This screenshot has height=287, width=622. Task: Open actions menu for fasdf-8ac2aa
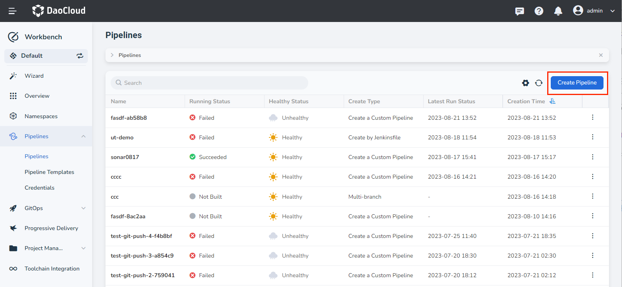coord(592,216)
